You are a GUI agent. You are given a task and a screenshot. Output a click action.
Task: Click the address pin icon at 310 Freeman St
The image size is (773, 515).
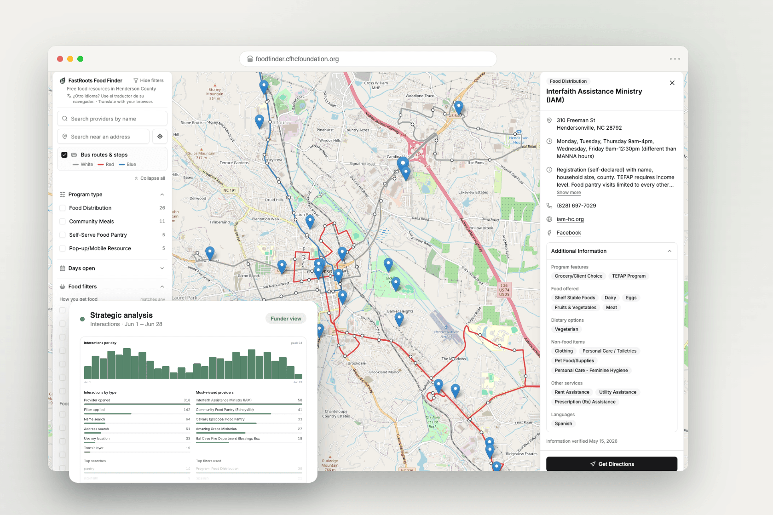[549, 120]
